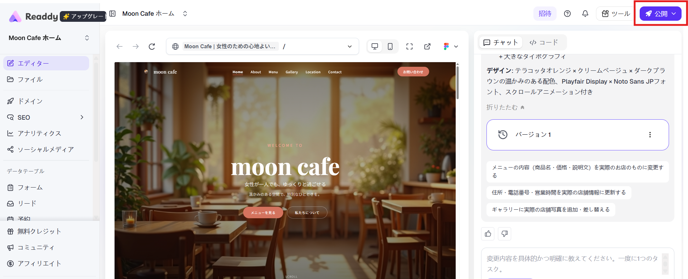
Task: Select エディター in the sidebar
Action: click(x=46, y=63)
